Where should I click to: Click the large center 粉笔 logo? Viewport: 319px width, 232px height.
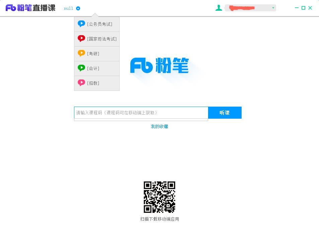tap(159, 65)
